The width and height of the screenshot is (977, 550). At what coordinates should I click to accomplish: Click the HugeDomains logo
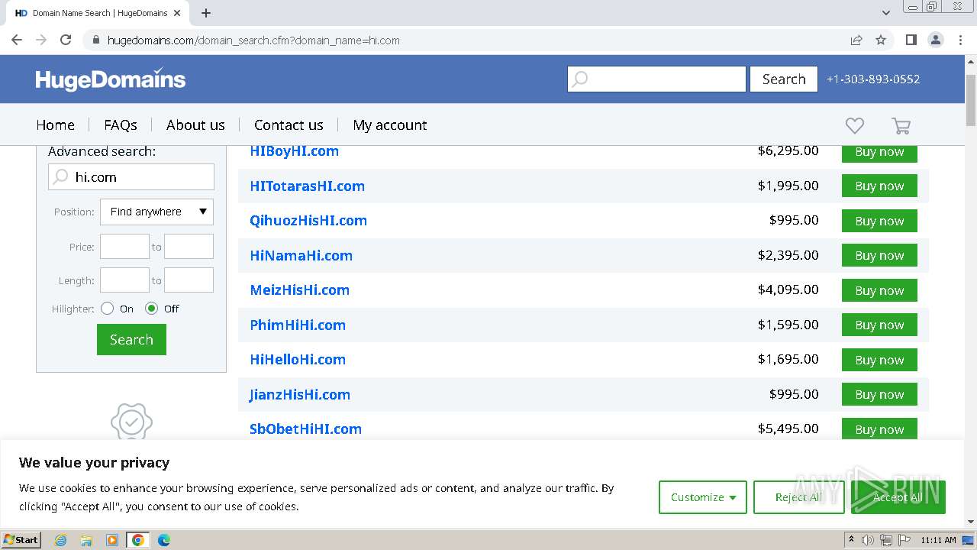[x=111, y=79]
